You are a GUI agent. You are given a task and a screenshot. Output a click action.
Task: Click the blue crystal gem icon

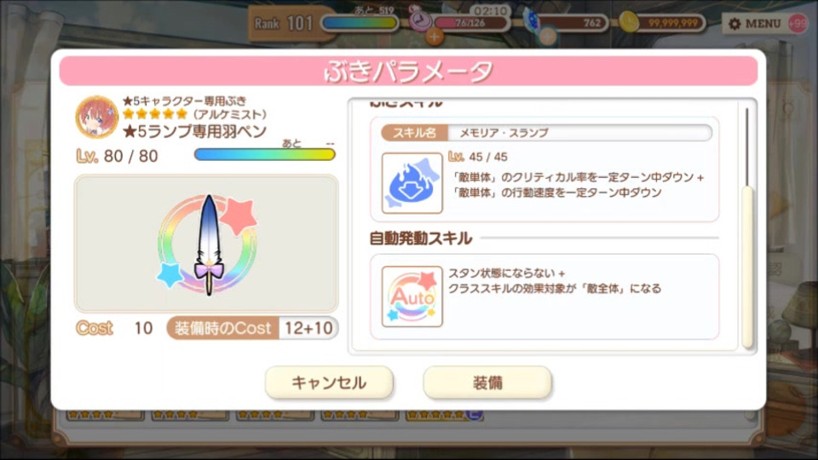point(533,22)
